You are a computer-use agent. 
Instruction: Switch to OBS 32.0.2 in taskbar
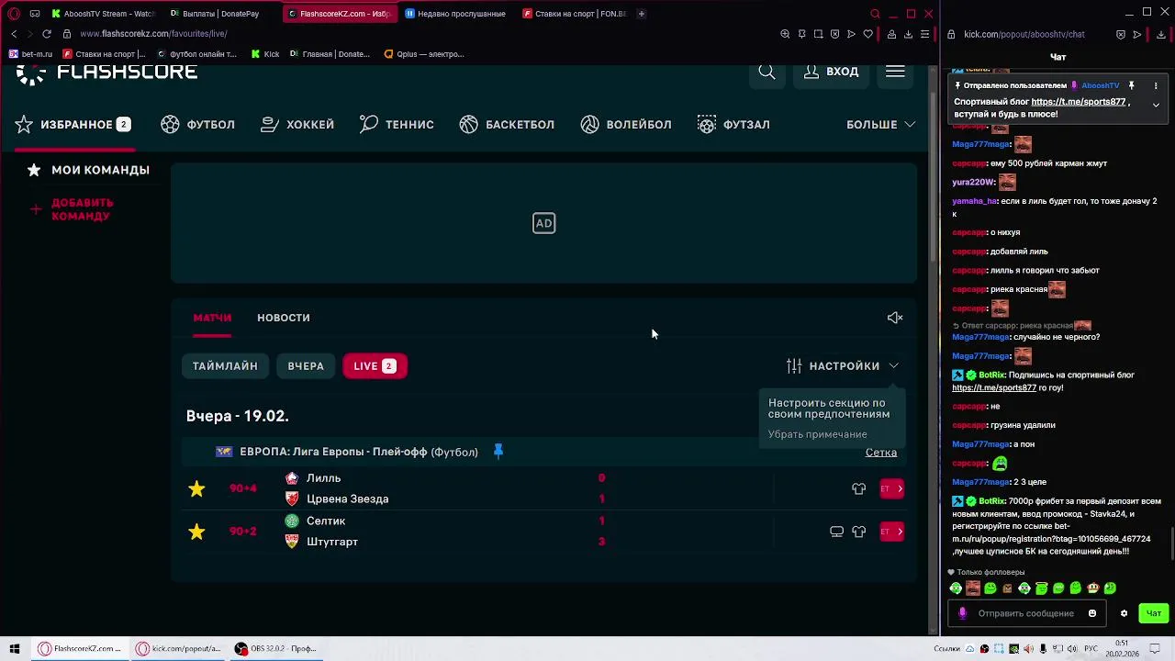tap(275, 648)
